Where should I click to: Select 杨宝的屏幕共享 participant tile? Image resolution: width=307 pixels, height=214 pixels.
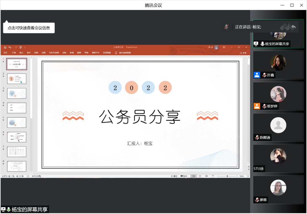click(278, 34)
